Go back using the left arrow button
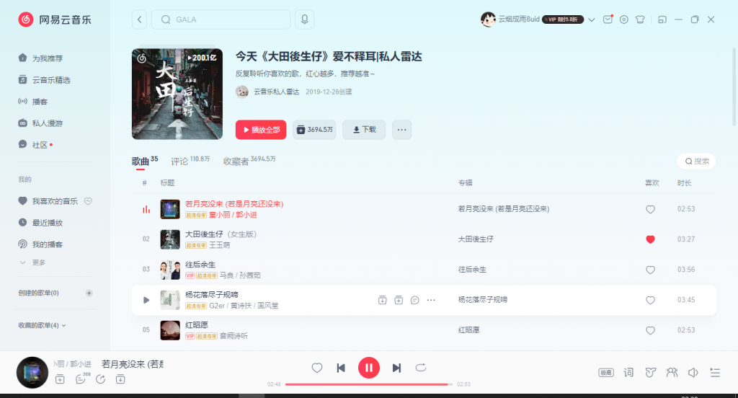Viewport: 738px width, 398px height. (139, 19)
